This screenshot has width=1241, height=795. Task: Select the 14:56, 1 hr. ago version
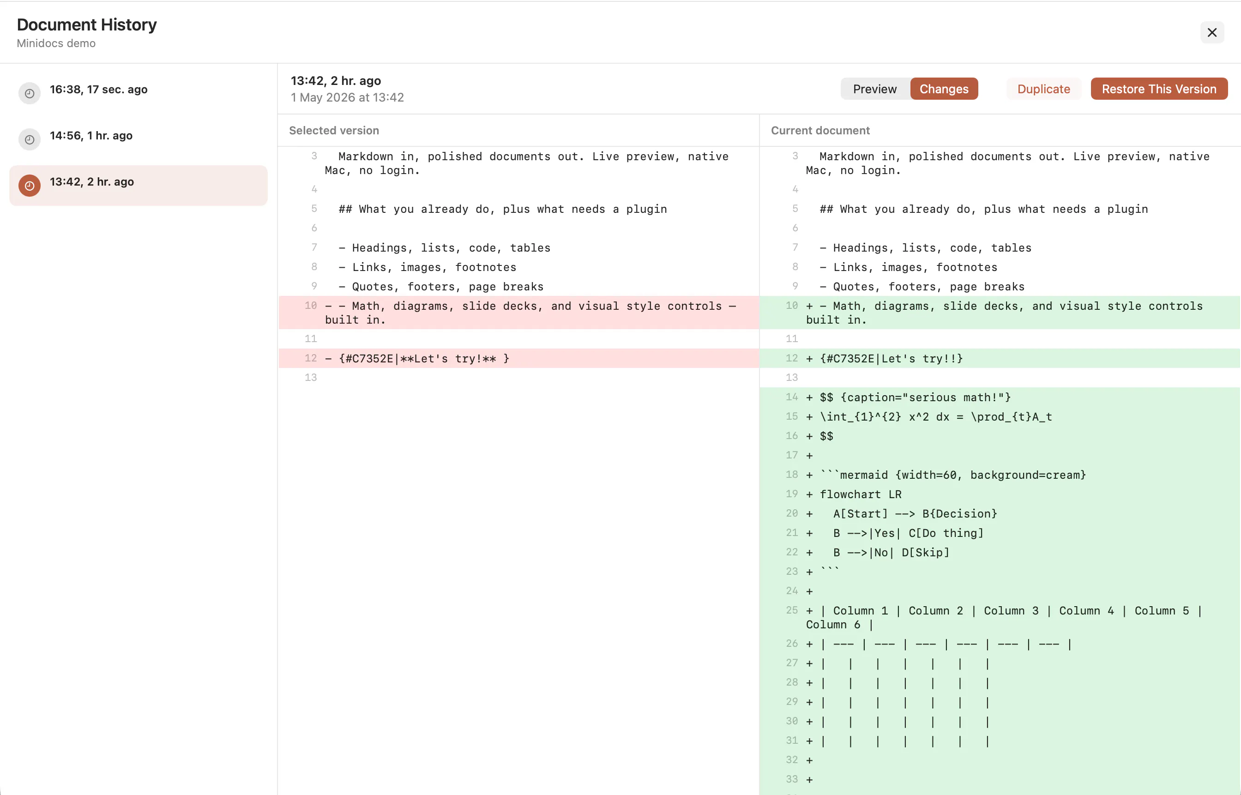click(x=139, y=139)
